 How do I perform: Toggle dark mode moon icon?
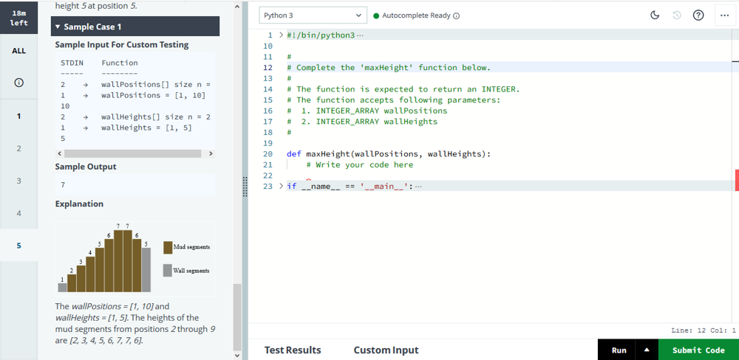point(655,15)
